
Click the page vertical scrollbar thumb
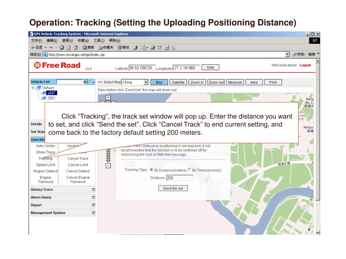318,132
